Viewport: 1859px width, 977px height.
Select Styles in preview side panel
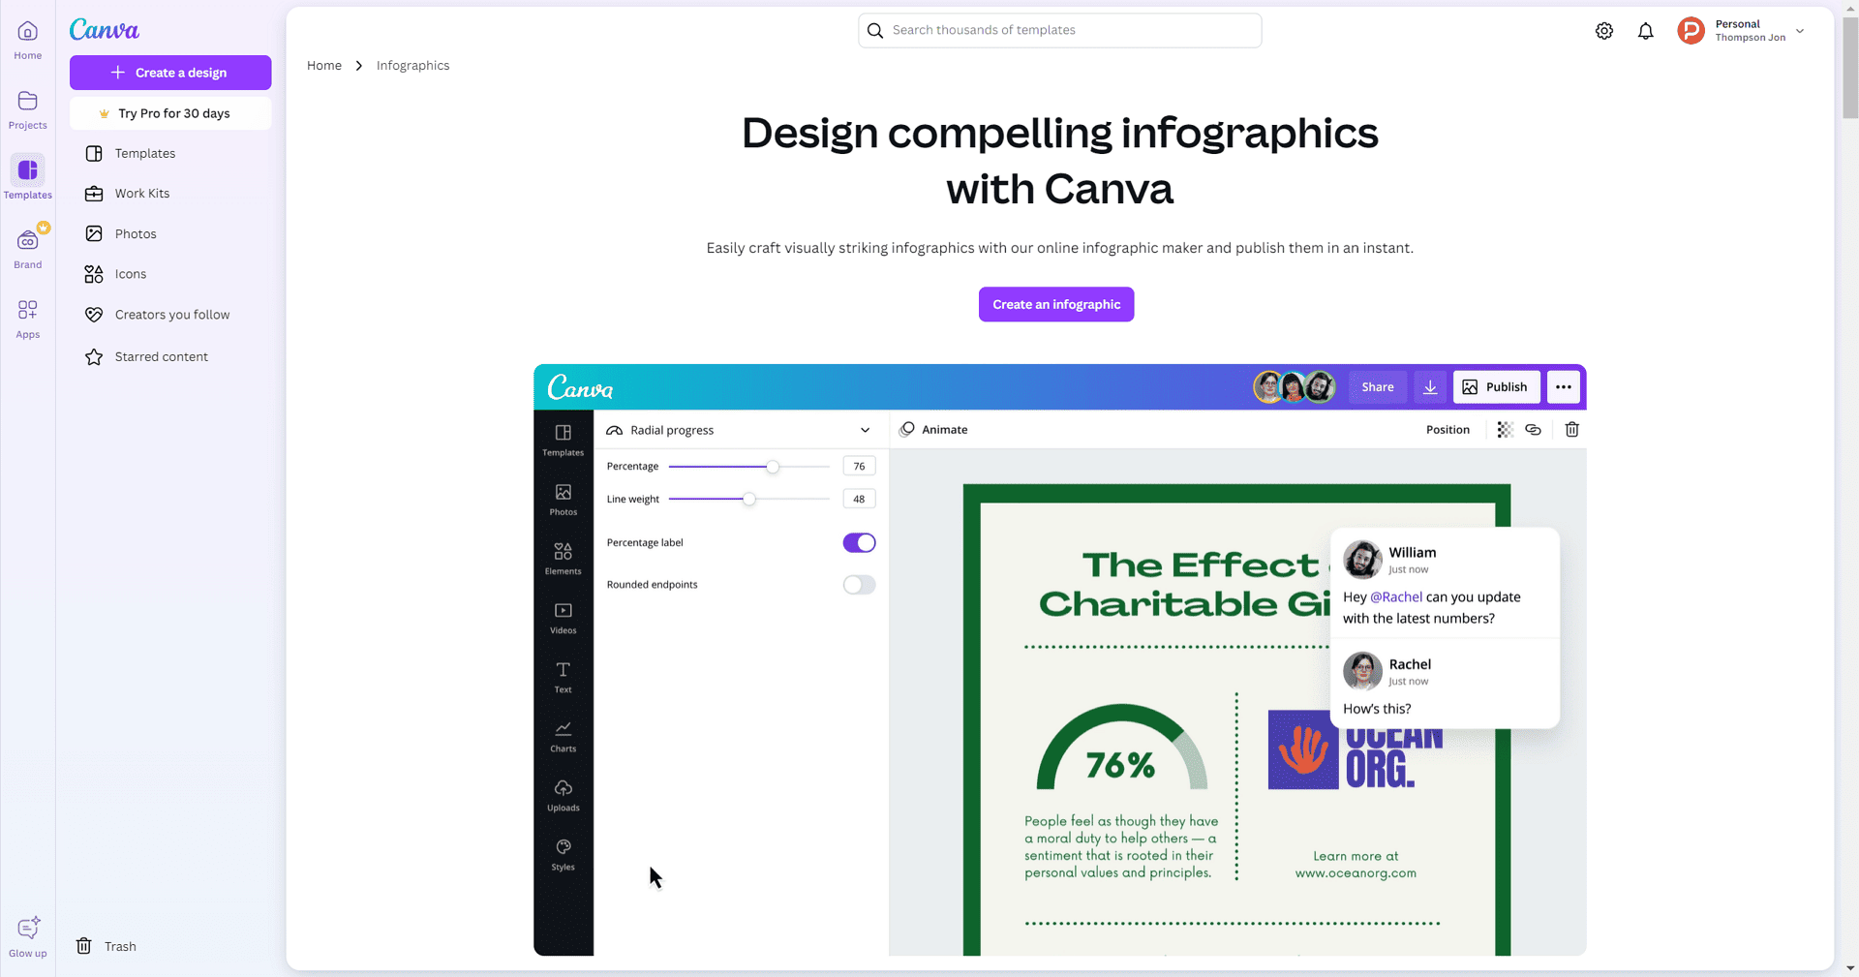pos(563,854)
